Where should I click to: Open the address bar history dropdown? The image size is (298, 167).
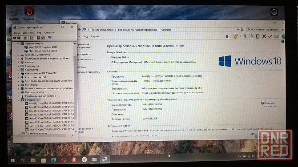(x=238, y=30)
